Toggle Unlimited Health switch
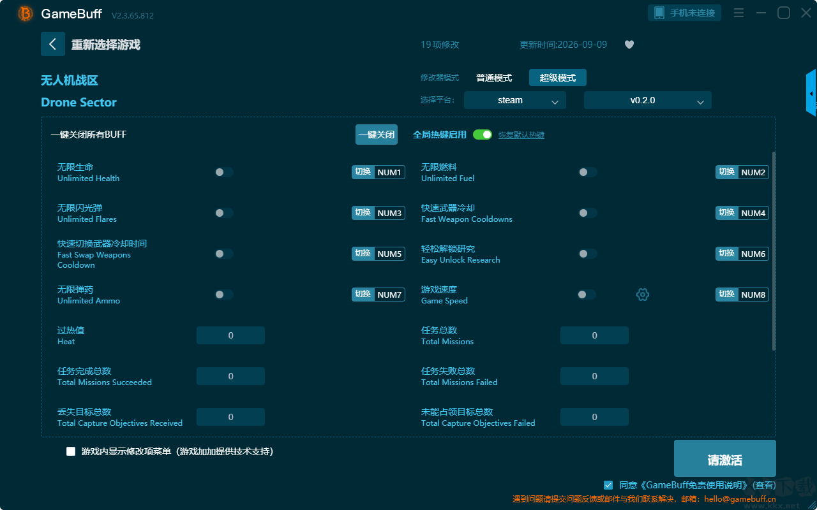This screenshot has height=510, width=817. click(224, 172)
